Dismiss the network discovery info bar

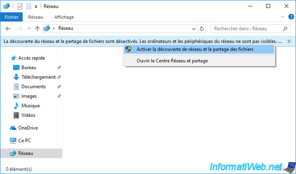pos(289,41)
